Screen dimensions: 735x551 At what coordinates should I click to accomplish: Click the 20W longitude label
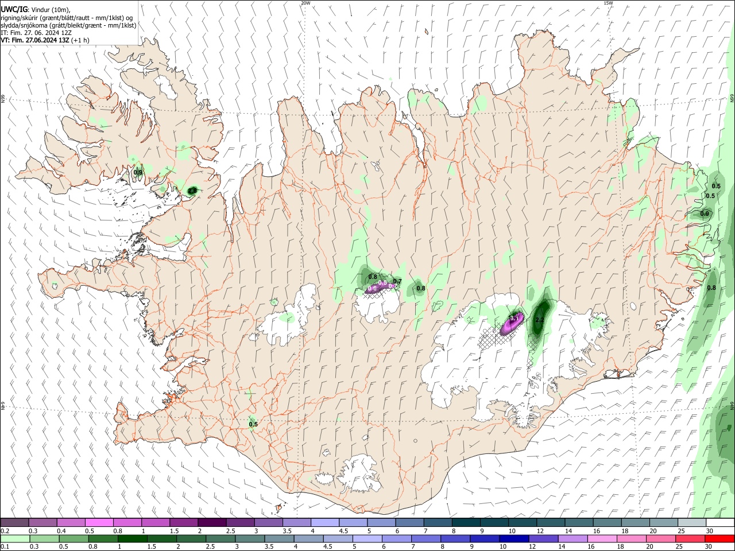pyautogui.click(x=305, y=3)
